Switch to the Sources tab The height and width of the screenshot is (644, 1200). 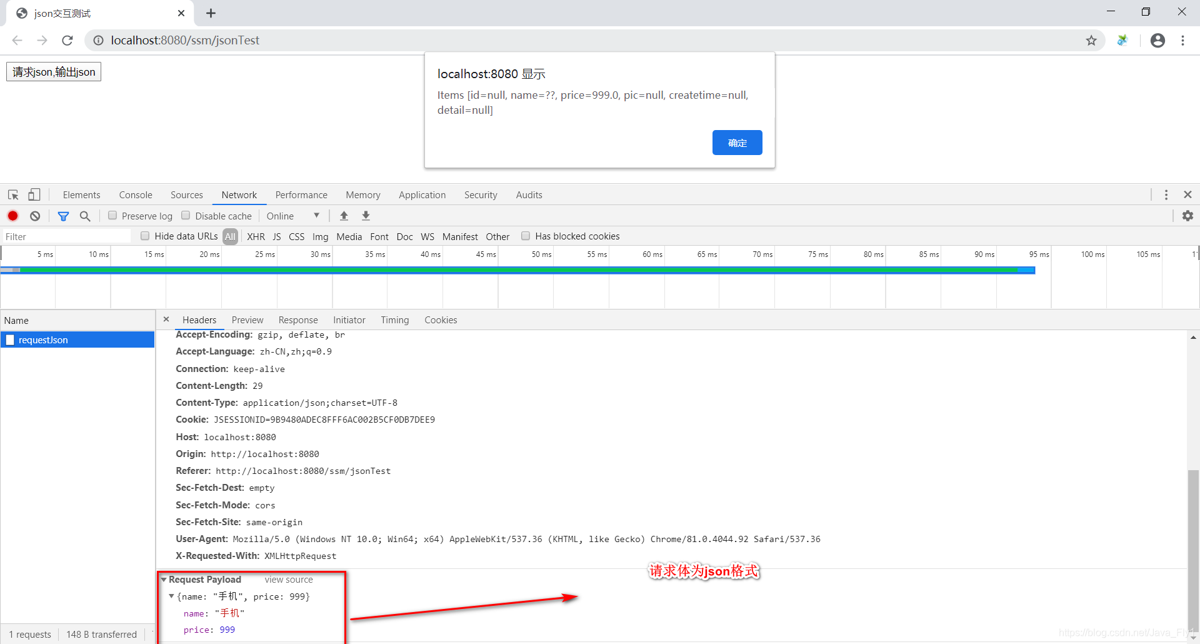187,195
